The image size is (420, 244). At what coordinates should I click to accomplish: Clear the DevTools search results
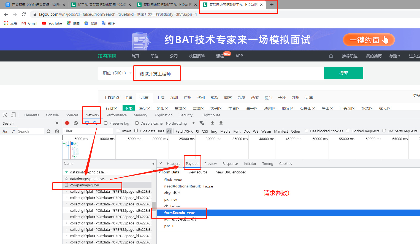click(57, 131)
